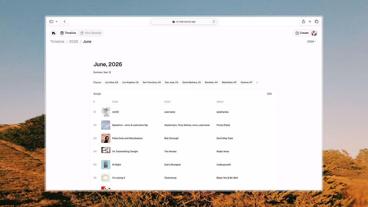Image resolution: width=368 pixels, height=207 pixels.
Task: Select the Manhattan, NY place tag
Action: click(229, 82)
